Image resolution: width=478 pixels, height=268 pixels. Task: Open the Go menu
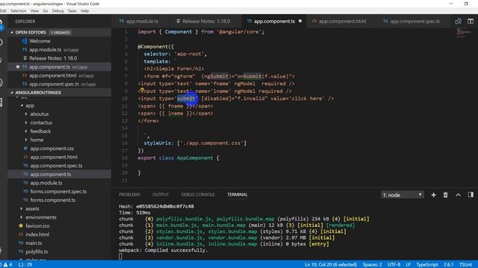tap(46, 11)
